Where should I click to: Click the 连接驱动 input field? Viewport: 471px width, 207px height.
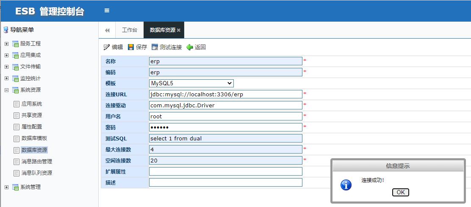[x=226, y=105]
